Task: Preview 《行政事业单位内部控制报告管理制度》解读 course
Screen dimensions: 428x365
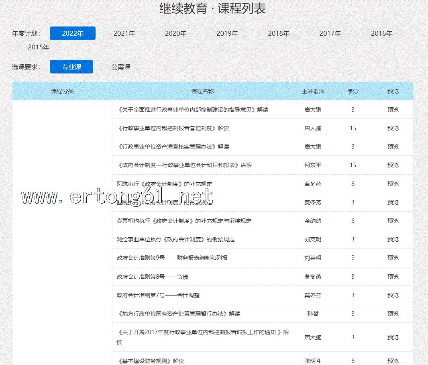Action: (x=393, y=128)
